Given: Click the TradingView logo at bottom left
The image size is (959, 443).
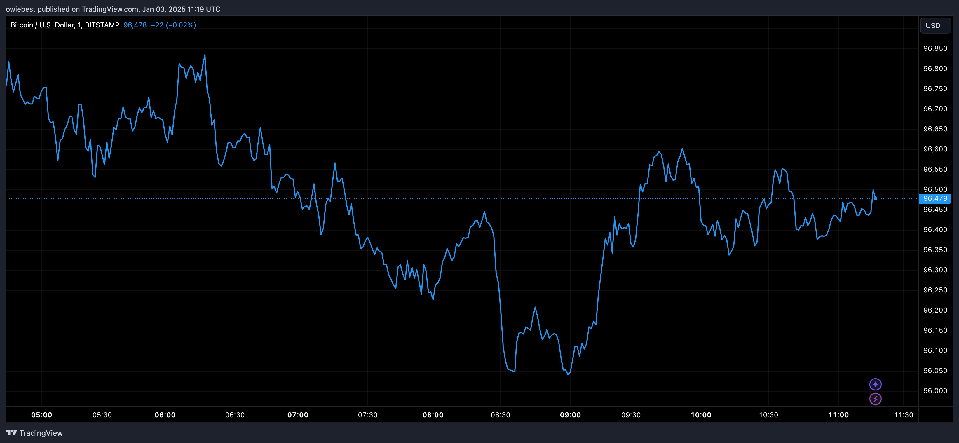Looking at the screenshot, I should tap(34, 433).
